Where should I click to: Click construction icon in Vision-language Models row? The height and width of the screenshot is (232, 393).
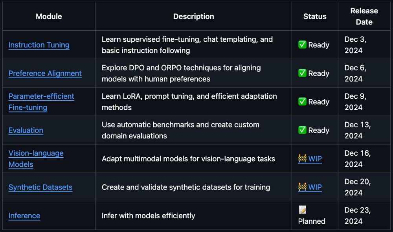click(x=302, y=158)
